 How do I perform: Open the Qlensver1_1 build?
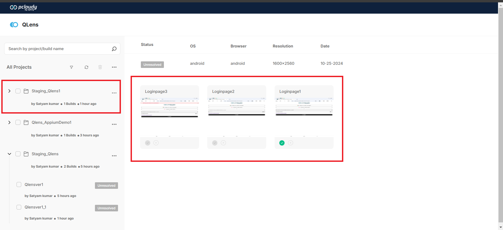[35, 207]
